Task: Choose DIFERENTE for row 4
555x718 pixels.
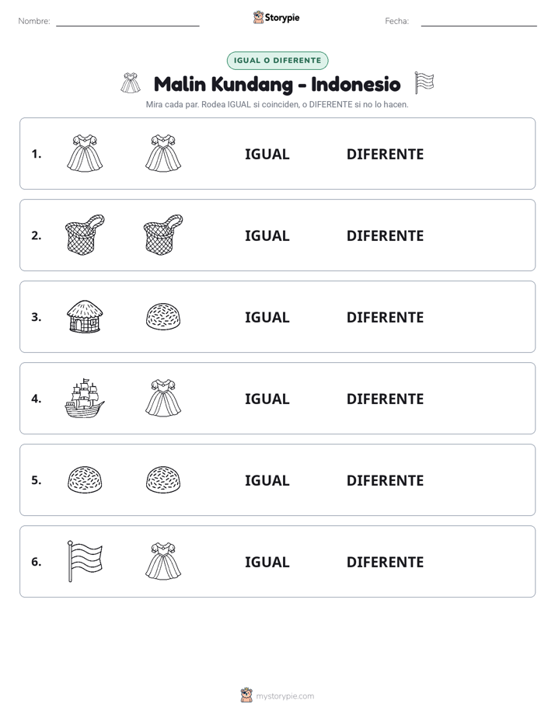Action: click(385, 399)
